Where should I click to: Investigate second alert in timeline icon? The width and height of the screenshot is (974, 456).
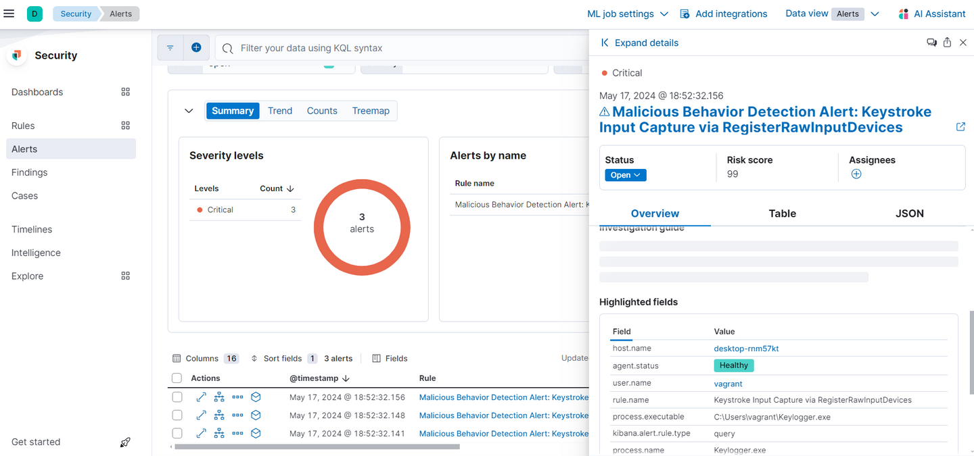[256, 415]
